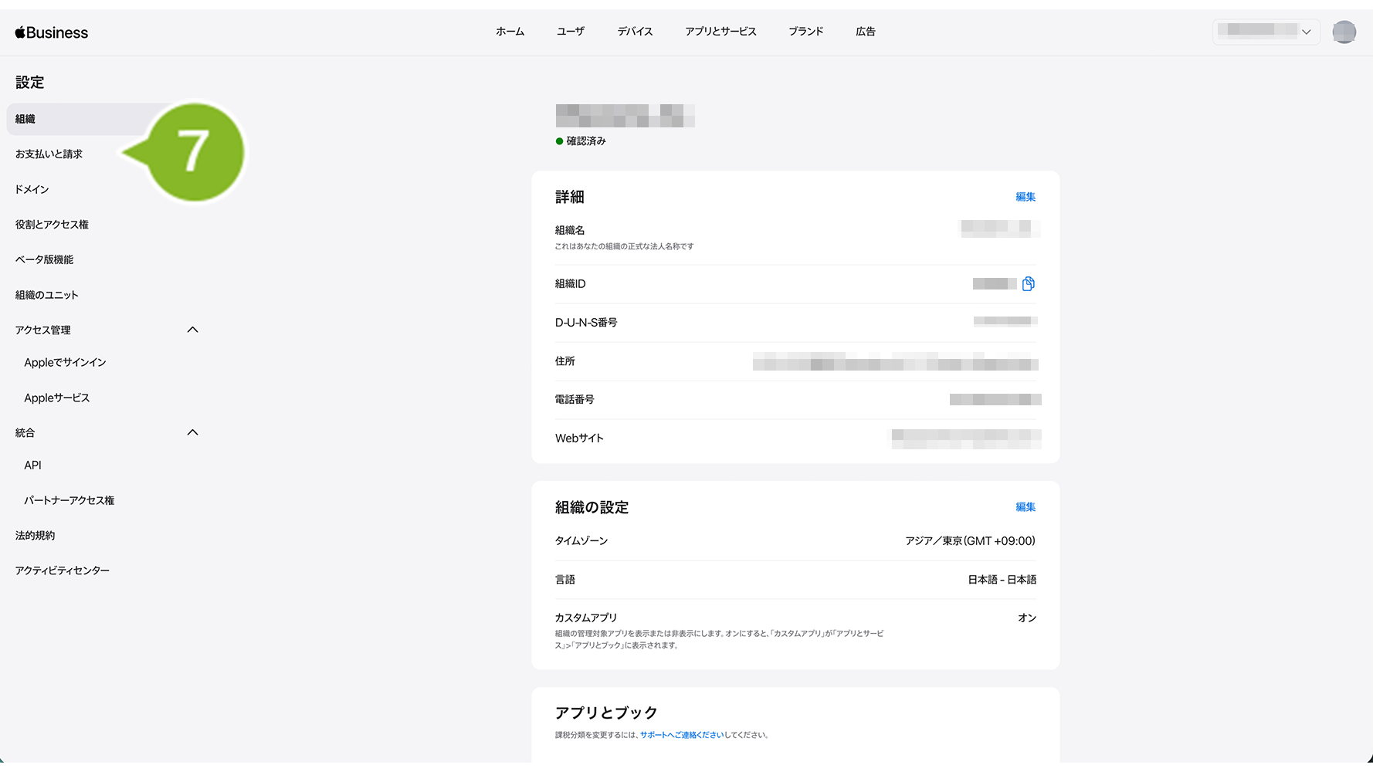Viewport: 1373px width, 772px height.
Task: Follow the サポートへご連絡ください link
Action: (681, 735)
